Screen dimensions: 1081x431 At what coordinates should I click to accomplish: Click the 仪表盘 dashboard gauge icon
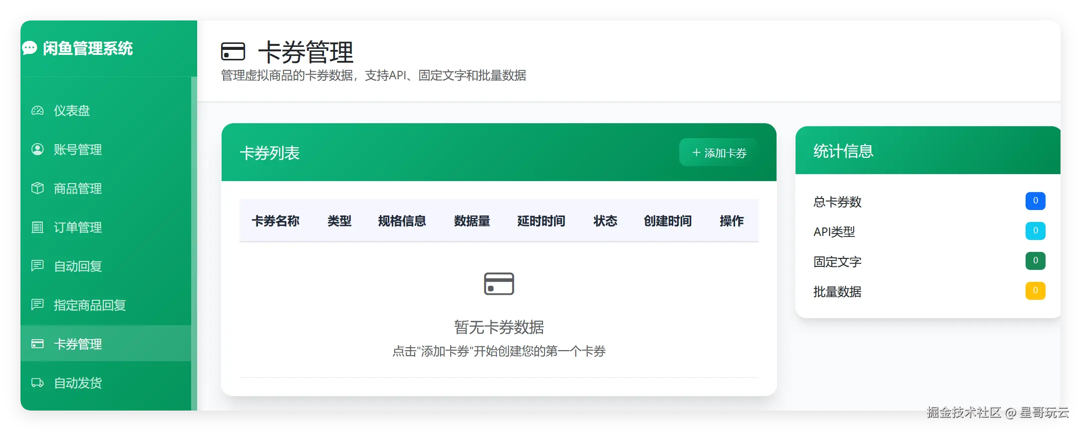click(37, 110)
